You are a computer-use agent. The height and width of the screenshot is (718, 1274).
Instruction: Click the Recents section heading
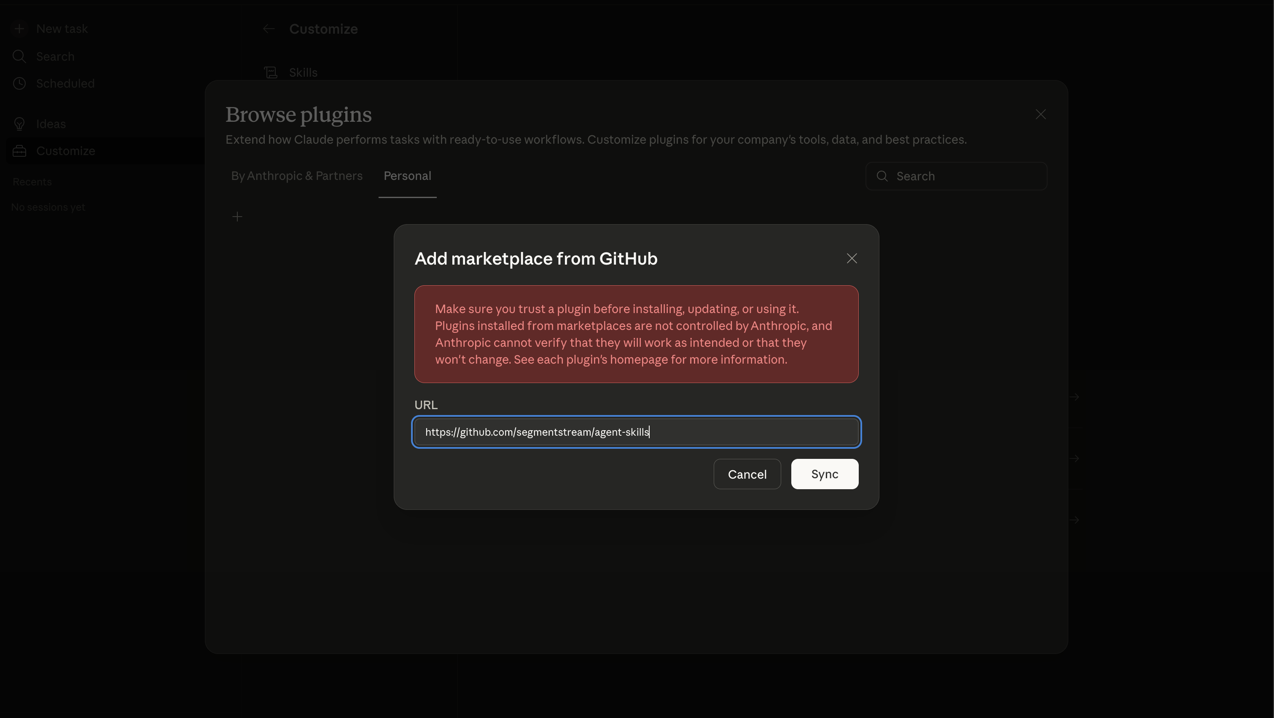pos(32,181)
